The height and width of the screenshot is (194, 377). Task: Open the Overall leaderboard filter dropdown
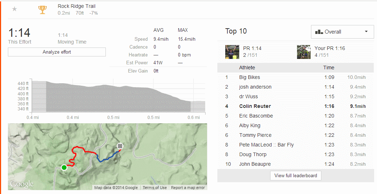[x=342, y=32]
